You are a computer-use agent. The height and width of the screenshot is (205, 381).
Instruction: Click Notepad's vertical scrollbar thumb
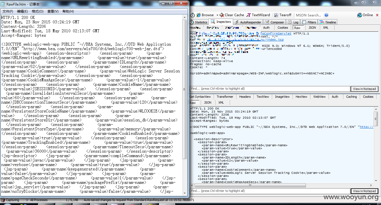click(185, 89)
